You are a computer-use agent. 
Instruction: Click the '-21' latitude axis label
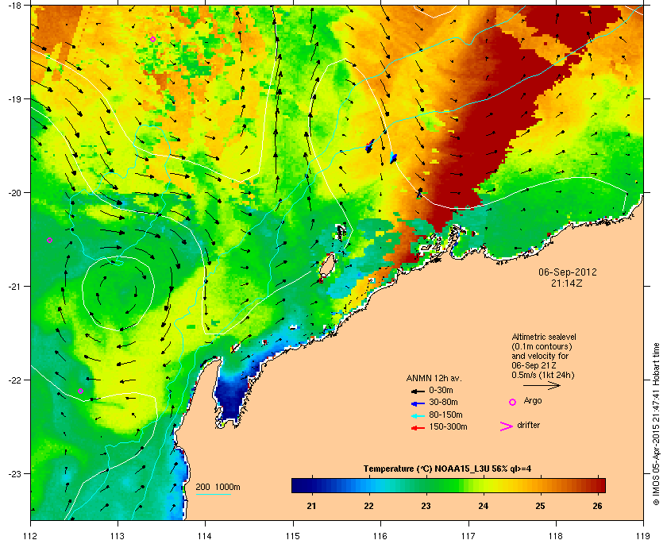coord(14,287)
